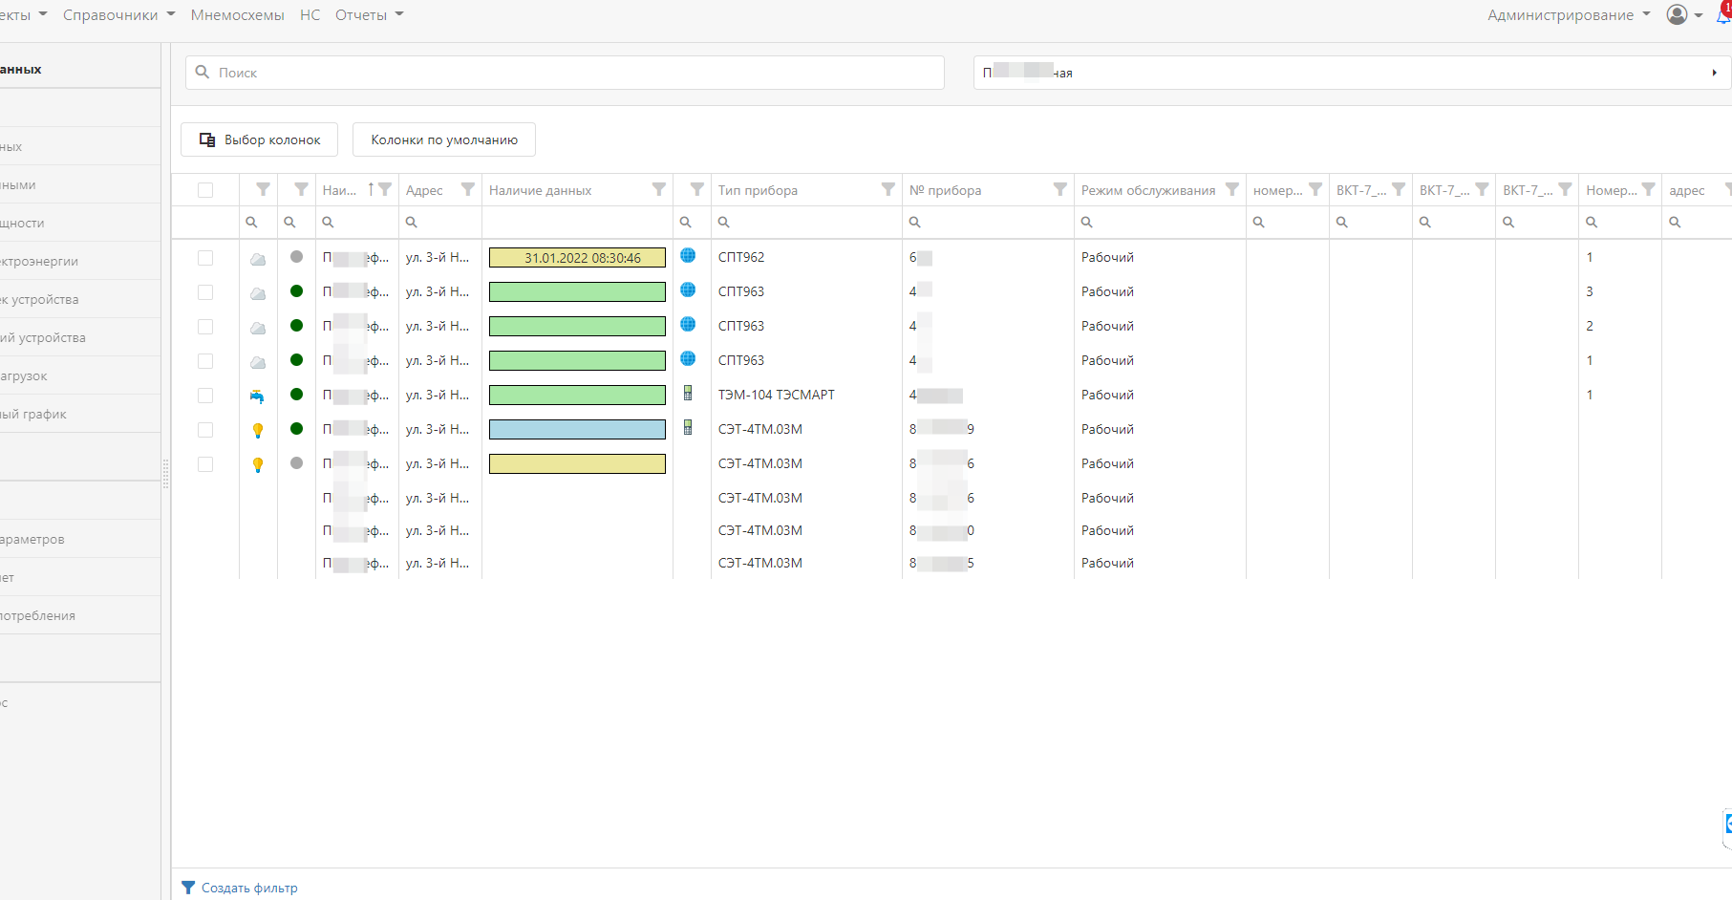Click the modem icon in ТЭМ-104 ТЭСМАРТ row

pos(688,393)
